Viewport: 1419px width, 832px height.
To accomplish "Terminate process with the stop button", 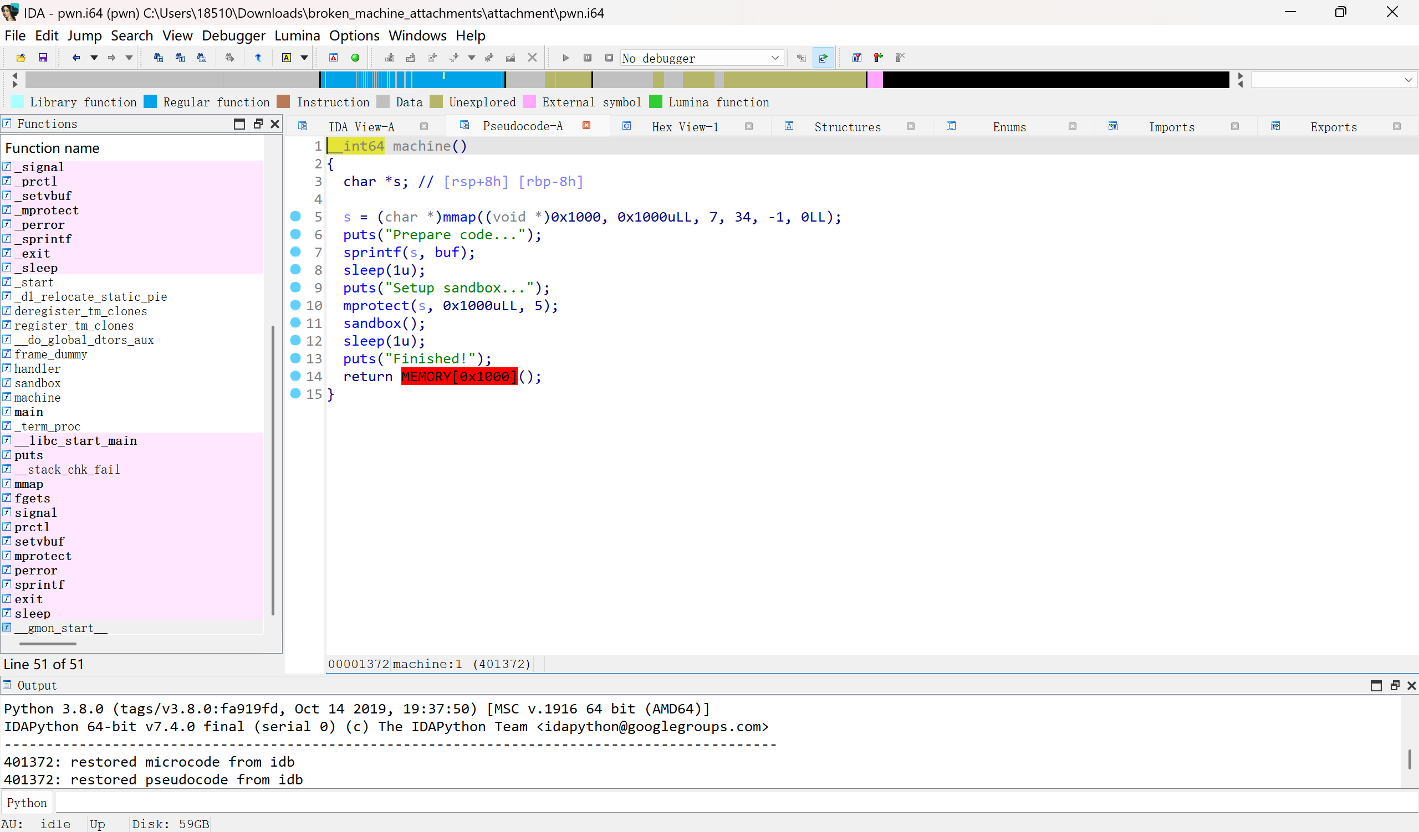I will tap(609, 58).
